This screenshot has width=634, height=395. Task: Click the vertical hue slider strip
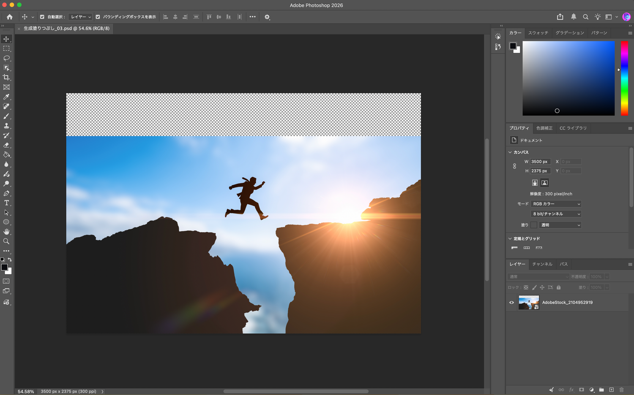(624, 78)
